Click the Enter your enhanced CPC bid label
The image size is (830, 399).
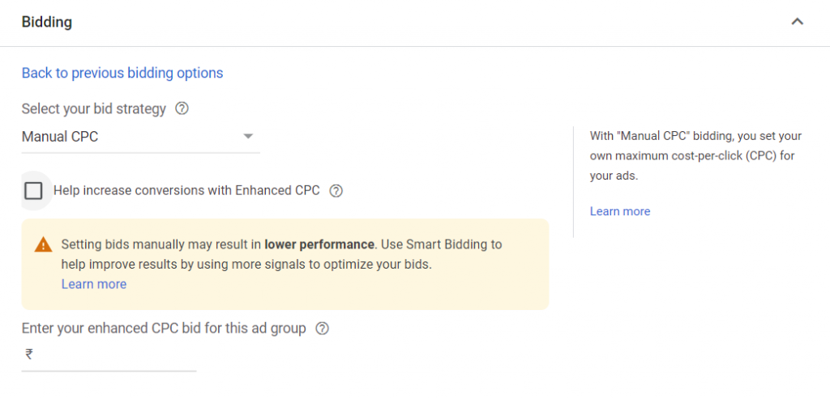click(x=164, y=329)
